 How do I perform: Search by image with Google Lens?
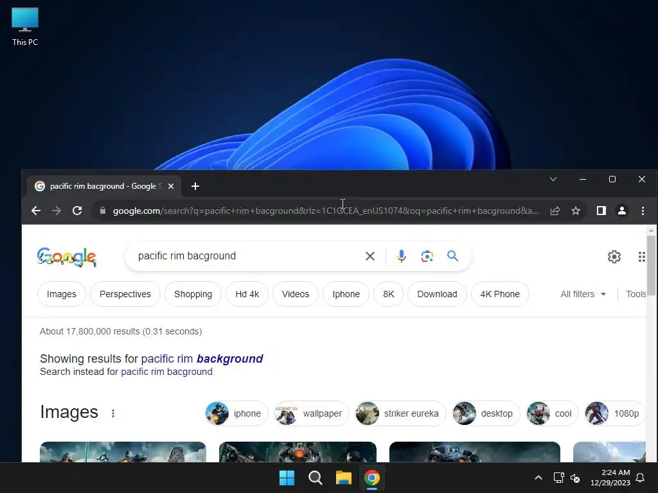pos(427,256)
